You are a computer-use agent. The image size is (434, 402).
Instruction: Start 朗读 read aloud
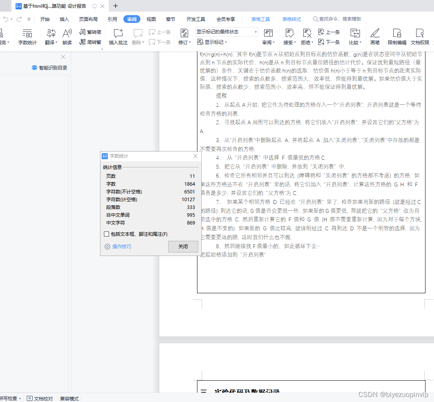[67, 37]
